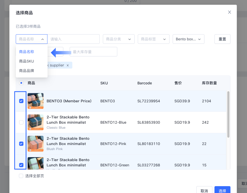Click stock quantity 242
247x193 pixels.
point(205,122)
